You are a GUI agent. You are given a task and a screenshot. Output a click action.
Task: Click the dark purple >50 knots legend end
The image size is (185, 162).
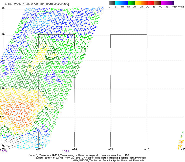point(173,3)
